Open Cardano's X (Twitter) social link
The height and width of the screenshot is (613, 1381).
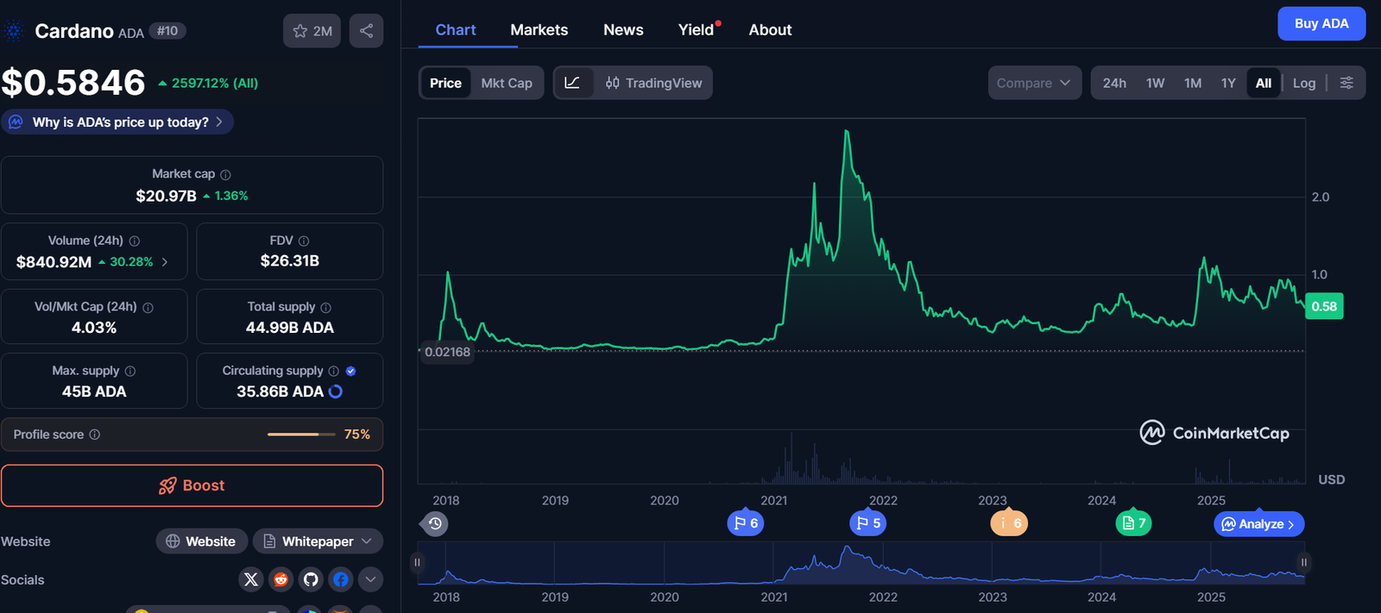point(251,579)
